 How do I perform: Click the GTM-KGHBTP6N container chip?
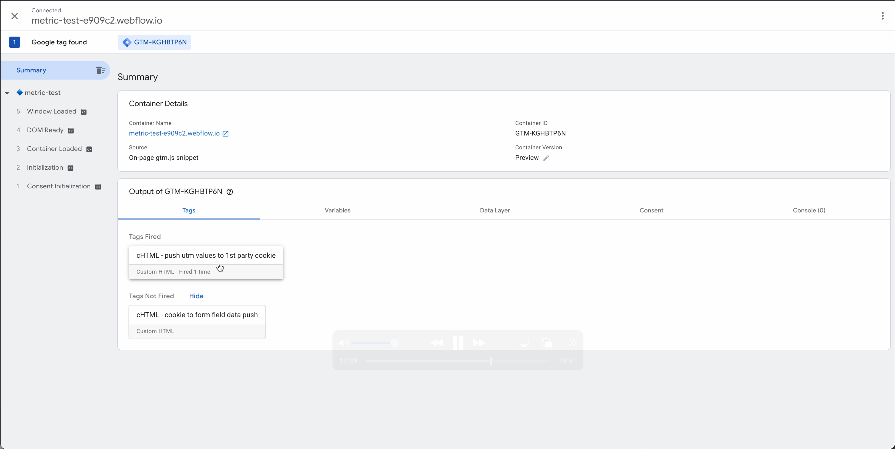point(154,42)
